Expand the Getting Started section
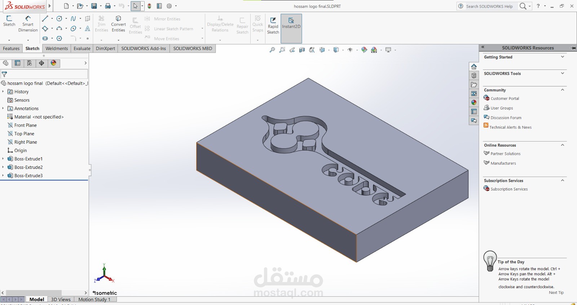577x305 pixels. (x=563, y=57)
